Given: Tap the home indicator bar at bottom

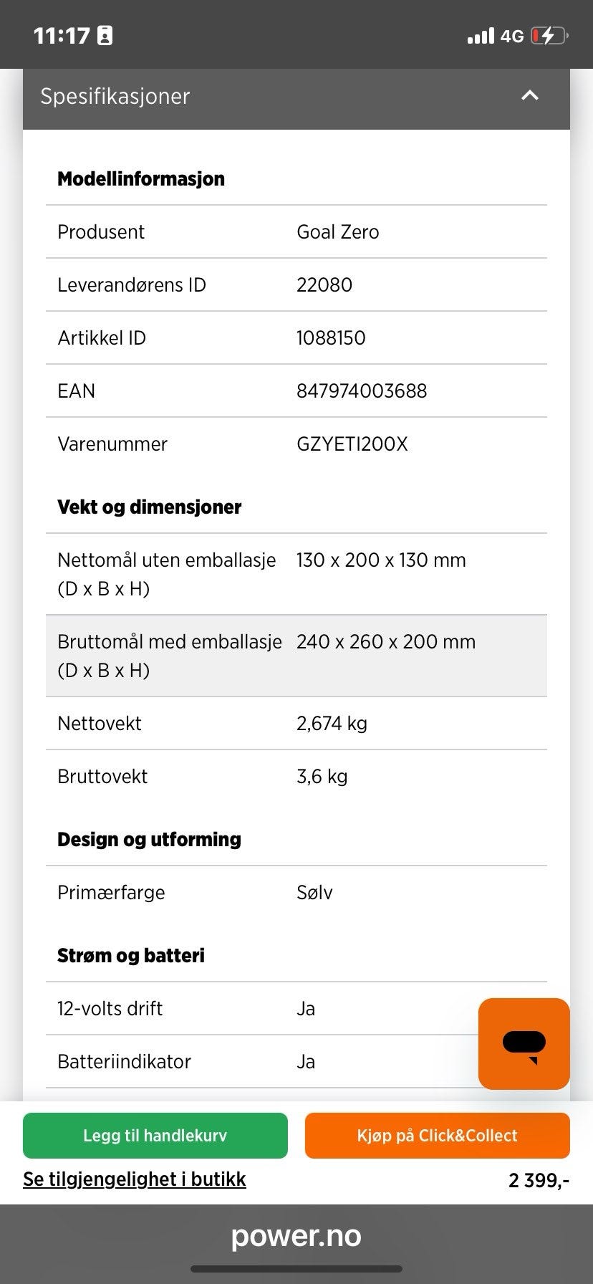Looking at the screenshot, I should (296, 1269).
